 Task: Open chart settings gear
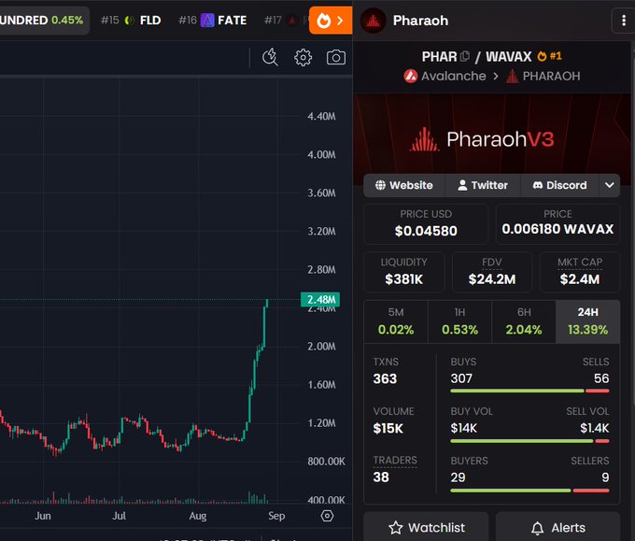point(303,58)
